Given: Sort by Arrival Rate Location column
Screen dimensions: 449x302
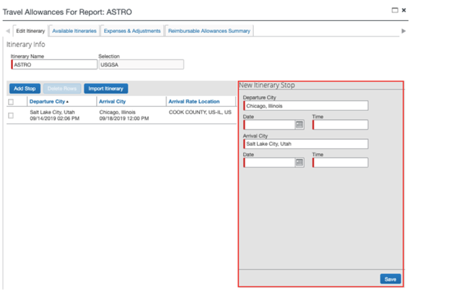Looking at the screenshot, I should click(194, 101).
